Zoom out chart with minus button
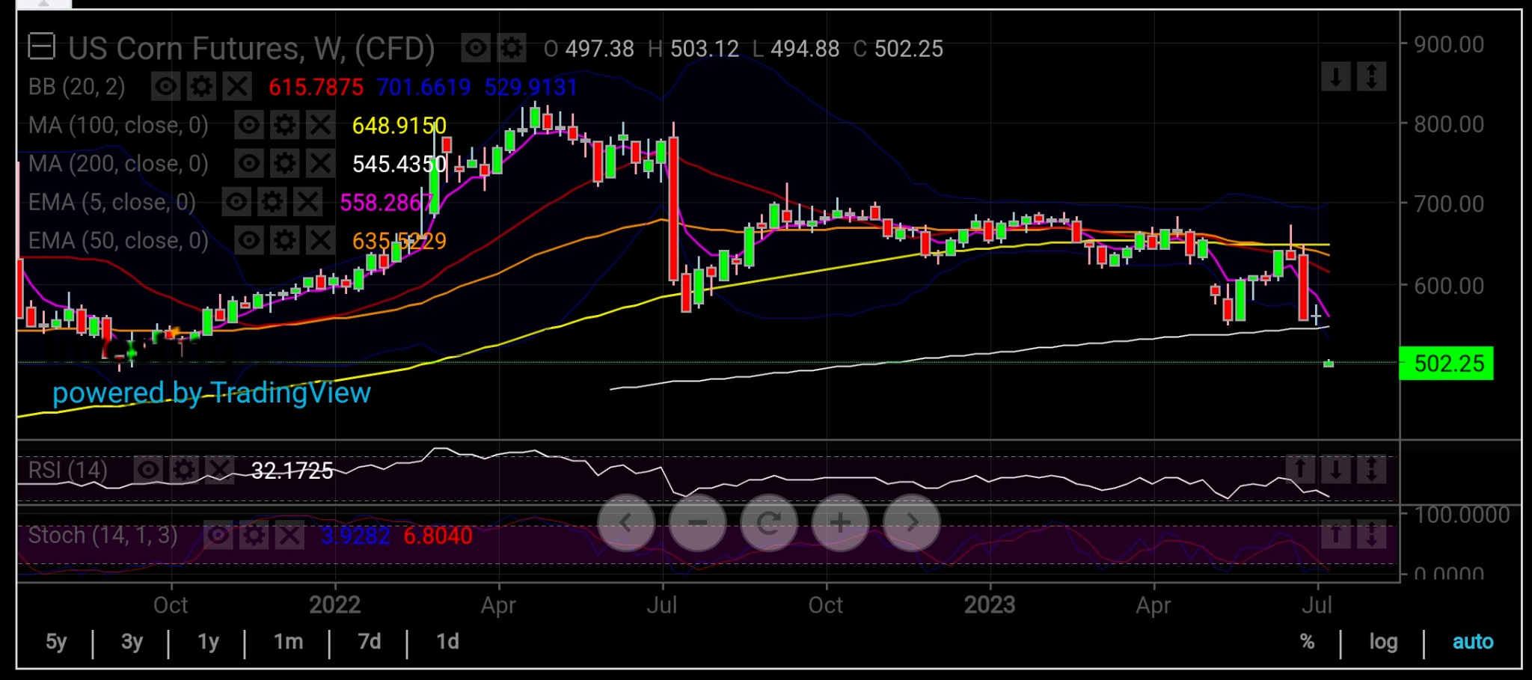 pyautogui.click(x=697, y=523)
